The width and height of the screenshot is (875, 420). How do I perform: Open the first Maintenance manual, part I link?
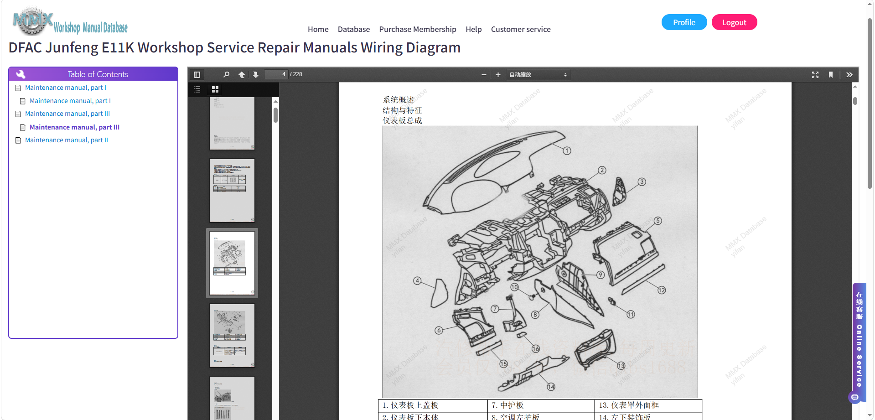[x=66, y=88]
